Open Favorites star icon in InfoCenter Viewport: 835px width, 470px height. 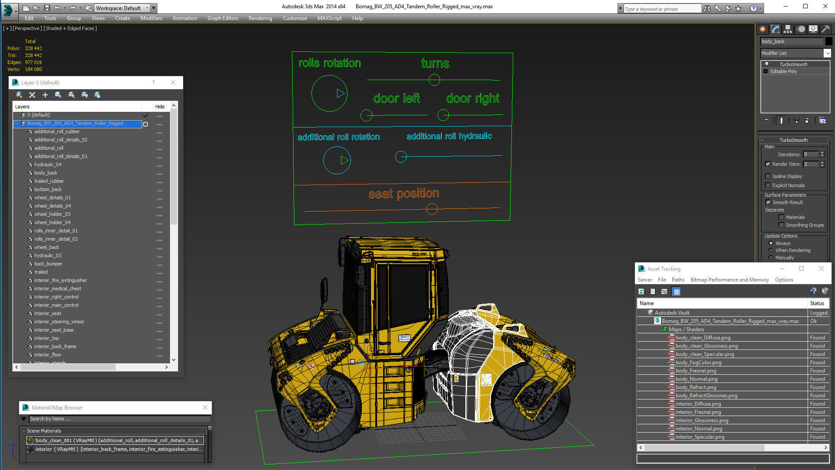tap(738, 8)
